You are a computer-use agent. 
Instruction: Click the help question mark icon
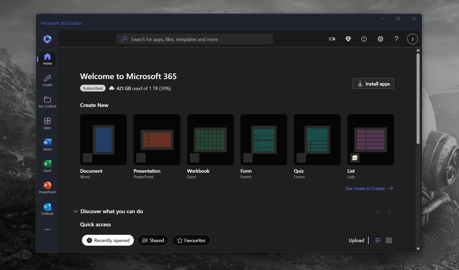click(x=396, y=39)
